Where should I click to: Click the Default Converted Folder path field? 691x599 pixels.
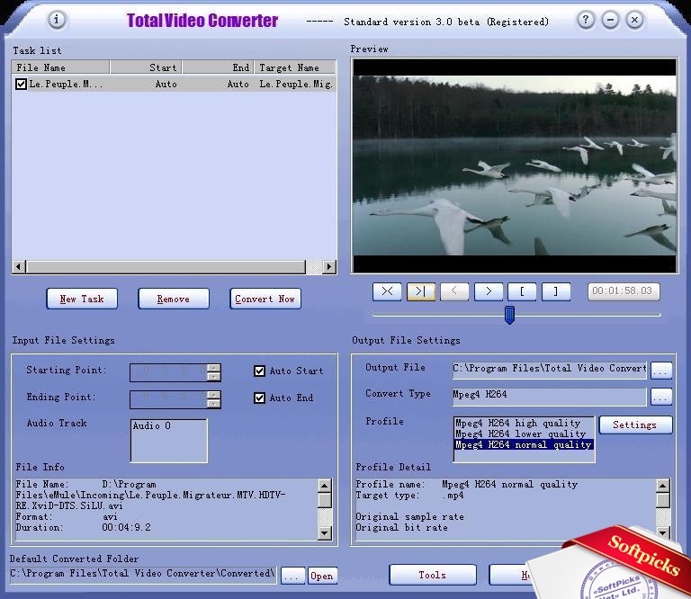[143, 575]
